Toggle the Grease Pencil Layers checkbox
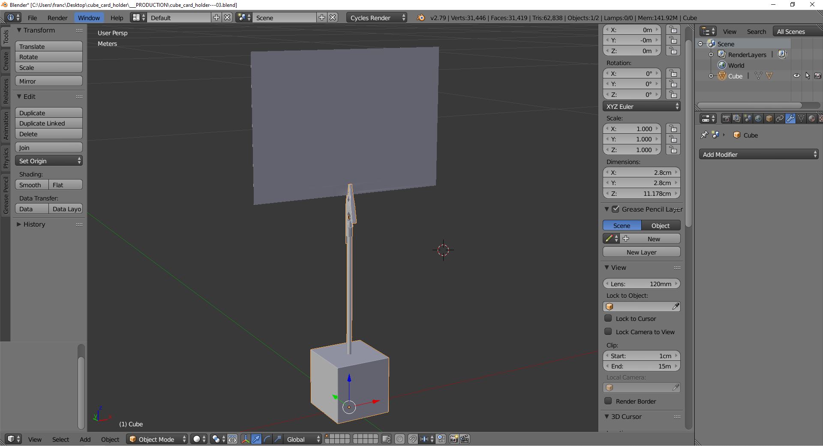This screenshot has height=446, width=823. [x=616, y=209]
